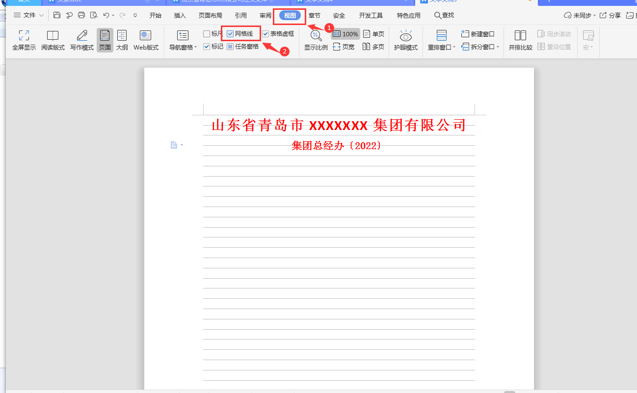Expand the 未同步 dropdown arrow
The width and height of the screenshot is (637, 393).
(x=594, y=16)
